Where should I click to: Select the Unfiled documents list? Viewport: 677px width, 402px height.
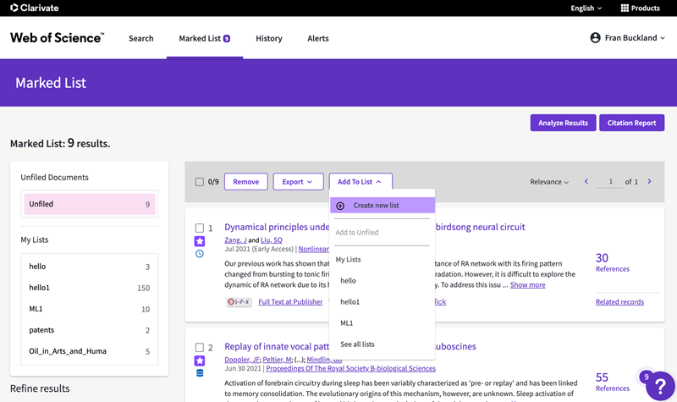[90, 204]
